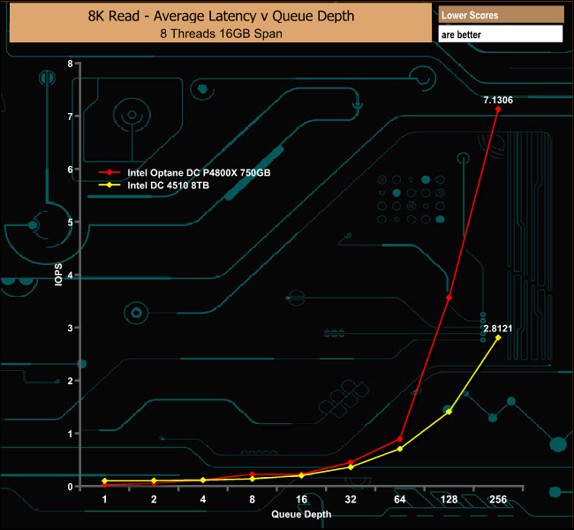
Task: Click the 'Lower Scores' label box
Action: point(501,15)
